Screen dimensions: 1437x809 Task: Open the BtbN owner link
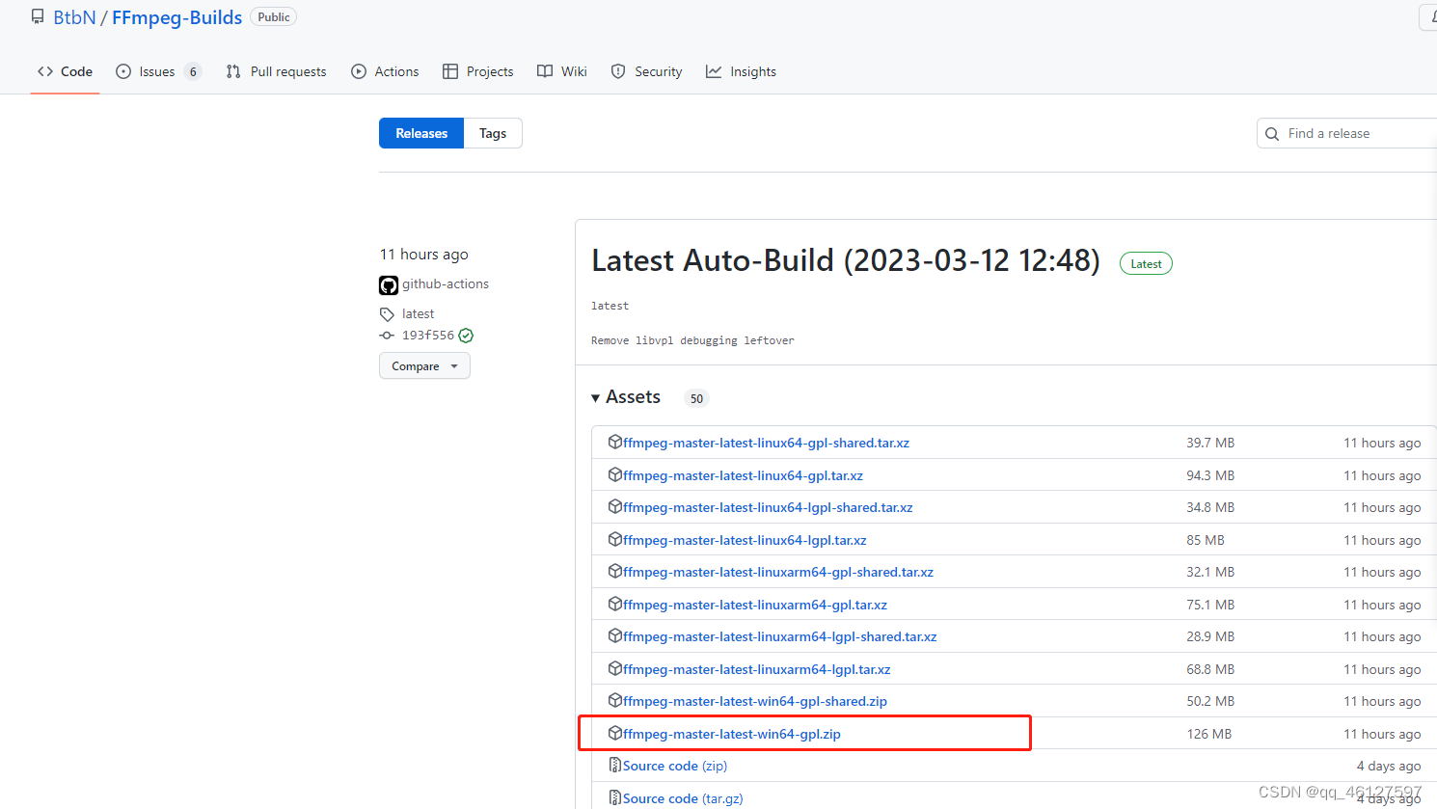(74, 17)
